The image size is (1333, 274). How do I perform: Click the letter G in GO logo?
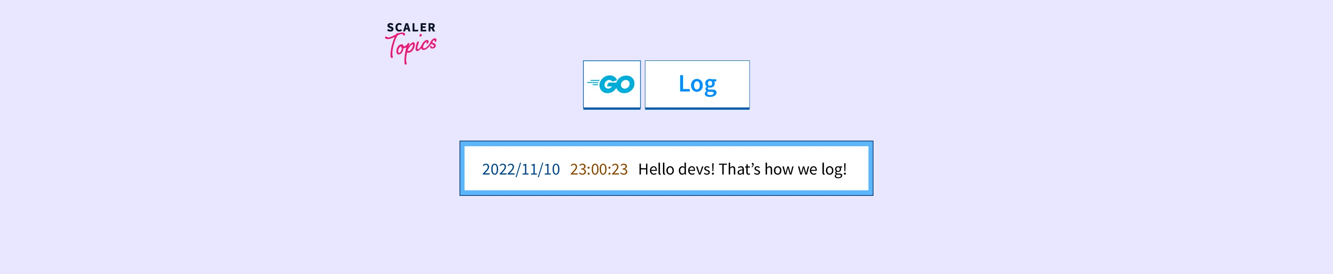pyautogui.click(x=609, y=84)
